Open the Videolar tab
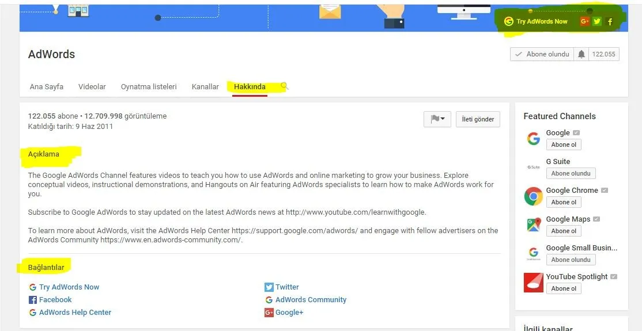Image resolution: width=642 pixels, height=331 pixels. pos(92,87)
